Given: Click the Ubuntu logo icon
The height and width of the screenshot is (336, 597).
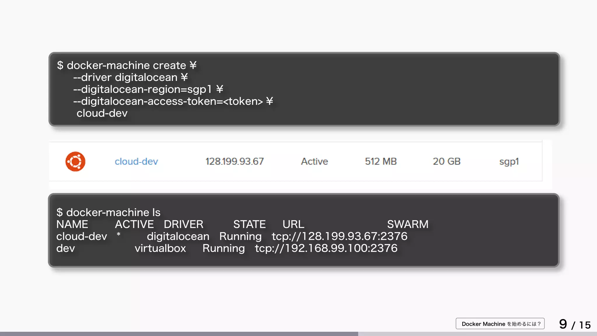Looking at the screenshot, I should pyautogui.click(x=75, y=161).
